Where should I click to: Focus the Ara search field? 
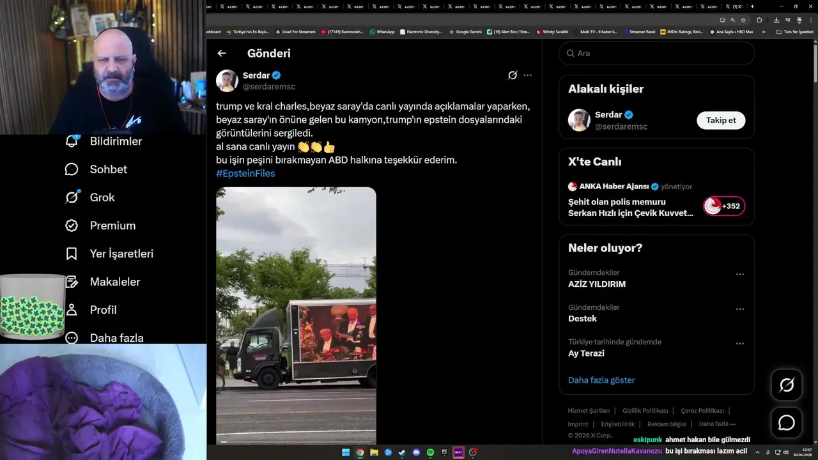coord(657,53)
